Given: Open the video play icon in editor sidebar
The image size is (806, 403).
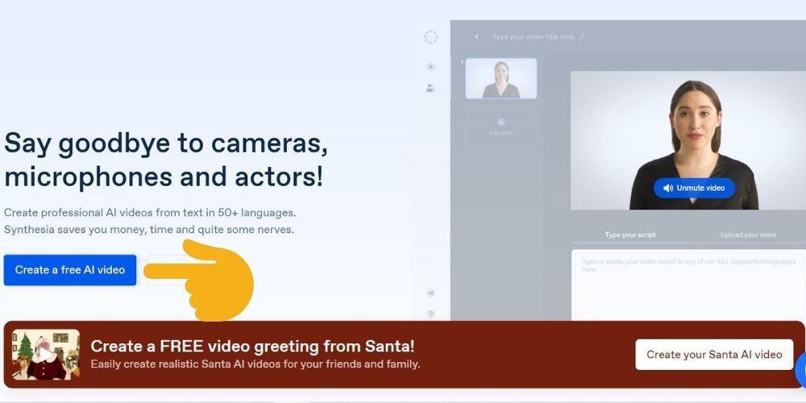Looking at the screenshot, I should (430, 67).
